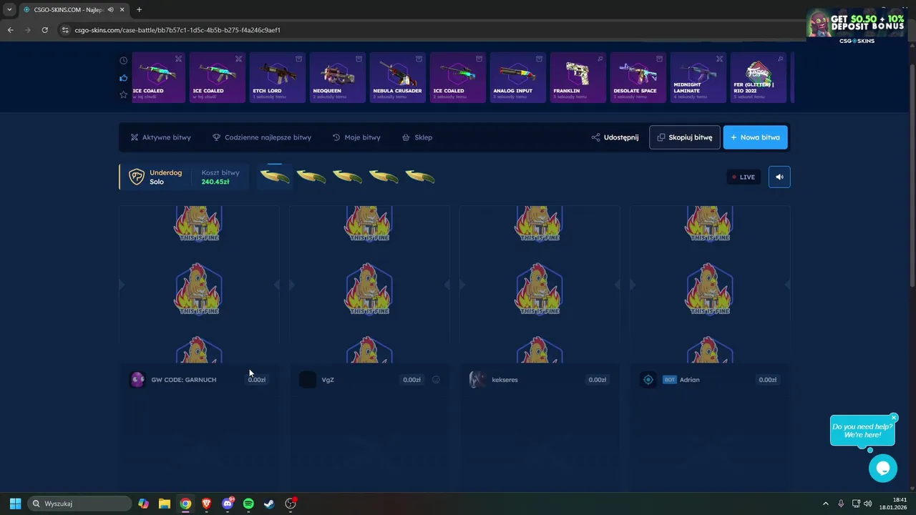Open the Neoqueen drop card
916x515 pixels.
(338, 77)
